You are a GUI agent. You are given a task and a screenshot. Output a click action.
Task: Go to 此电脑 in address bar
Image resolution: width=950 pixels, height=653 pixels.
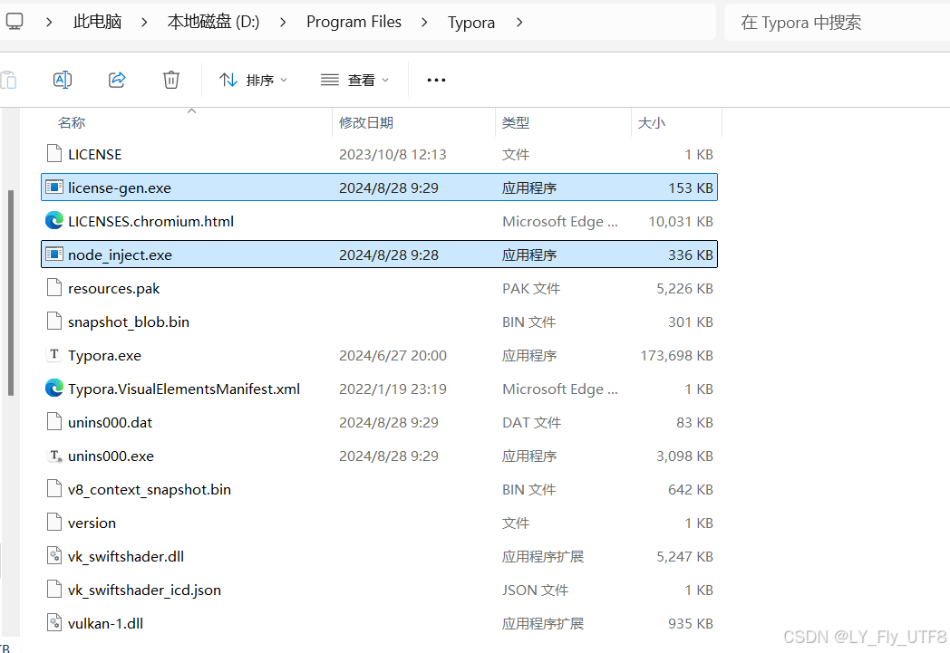98,22
